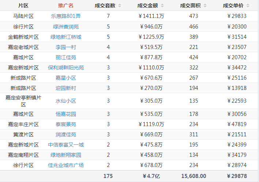Sort the table by 成交单价 arrows
The image size is (259, 182).
pyautogui.click(x=248, y=5)
